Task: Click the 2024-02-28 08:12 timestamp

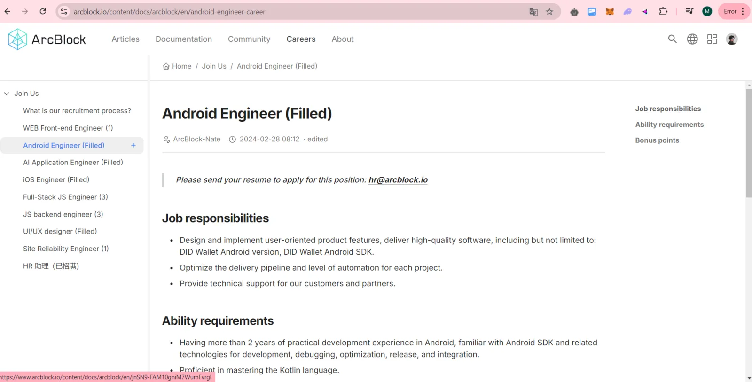Action: pyautogui.click(x=269, y=139)
